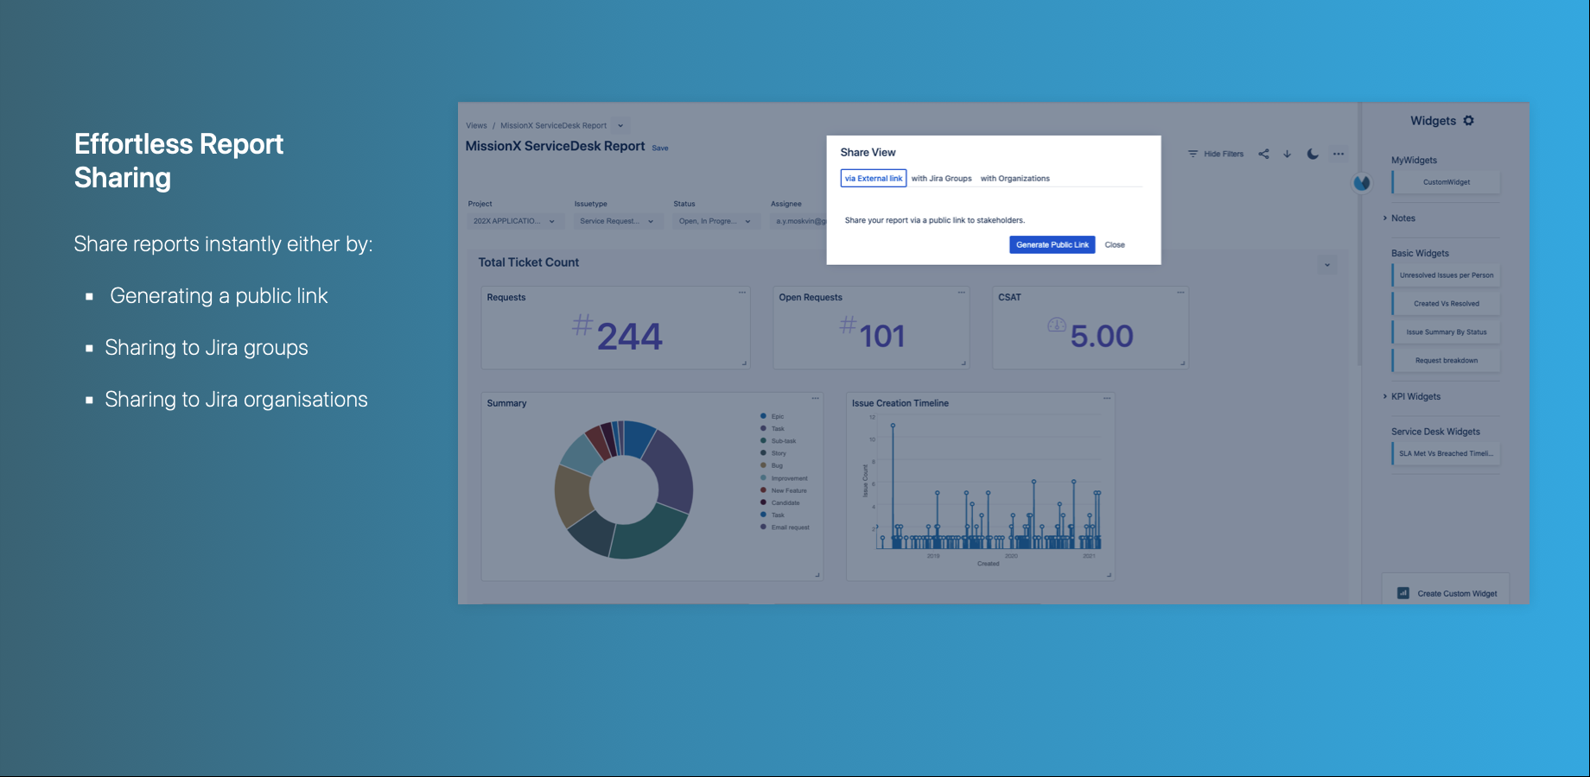The height and width of the screenshot is (777, 1590).
Task: Click the round widget panel toggle logo
Action: click(1361, 183)
